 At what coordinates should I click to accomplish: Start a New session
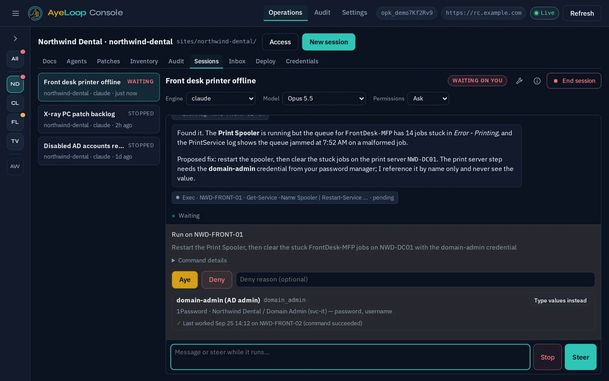328,42
